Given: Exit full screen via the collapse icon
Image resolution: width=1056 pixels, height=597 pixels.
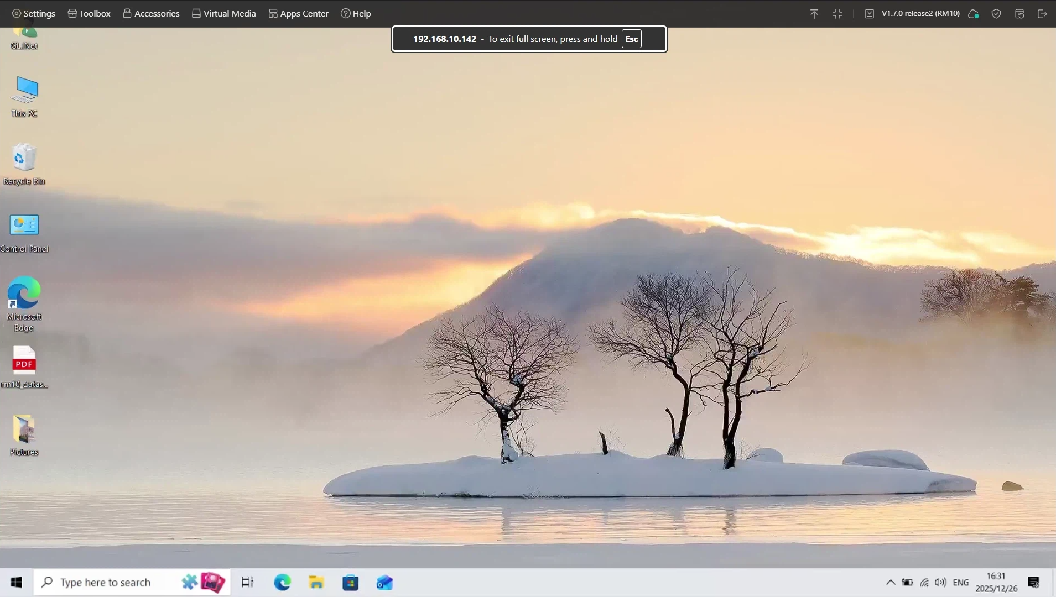Looking at the screenshot, I should click(x=837, y=13).
